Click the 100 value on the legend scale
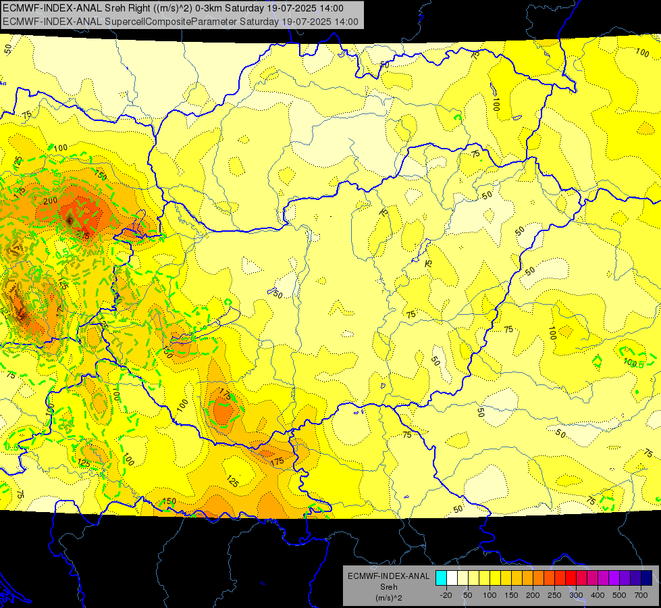The height and width of the screenshot is (608, 661). [490, 595]
